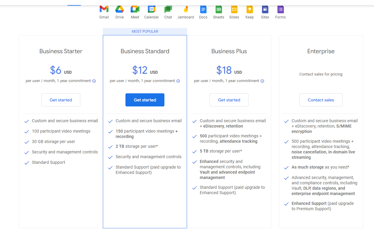Image resolution: width=374 pixels, height=231 pixels.
Task: Select the Slides icon
Action: 234,10
